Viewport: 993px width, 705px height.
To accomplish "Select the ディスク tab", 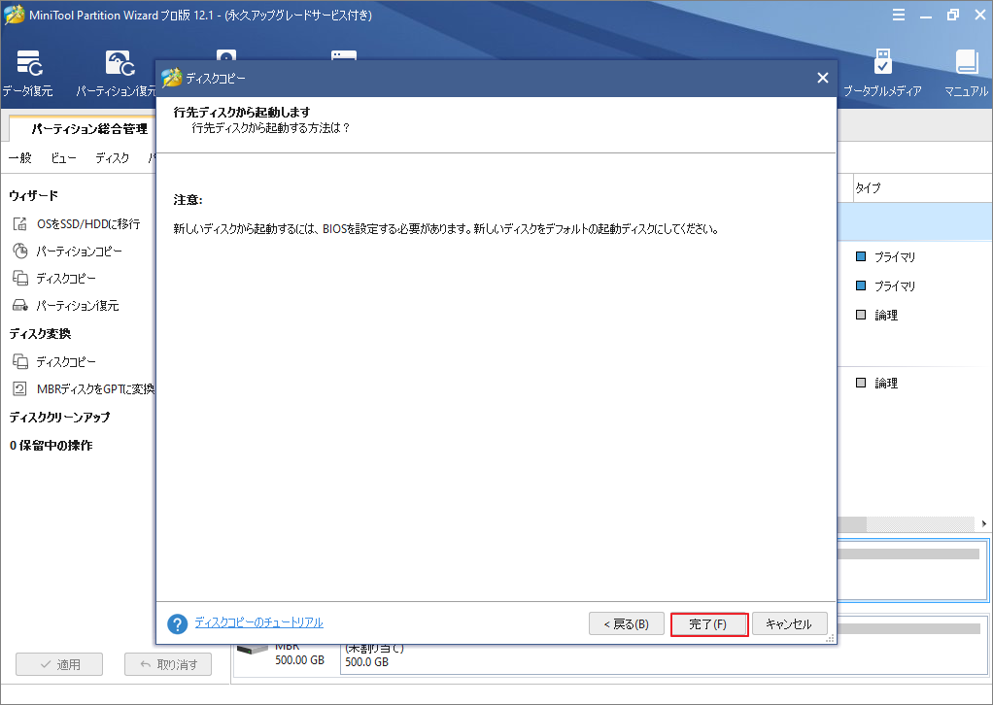I will point(112,157).
